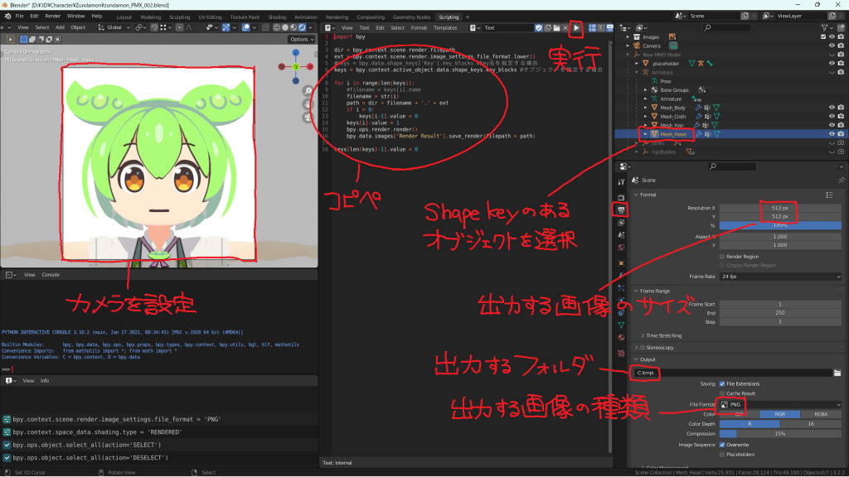Disable the File Extensions checkbox

click(721, 383)
